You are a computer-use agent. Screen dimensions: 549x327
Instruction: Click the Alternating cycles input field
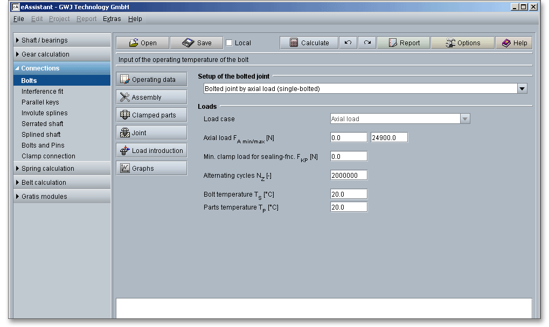349,175
